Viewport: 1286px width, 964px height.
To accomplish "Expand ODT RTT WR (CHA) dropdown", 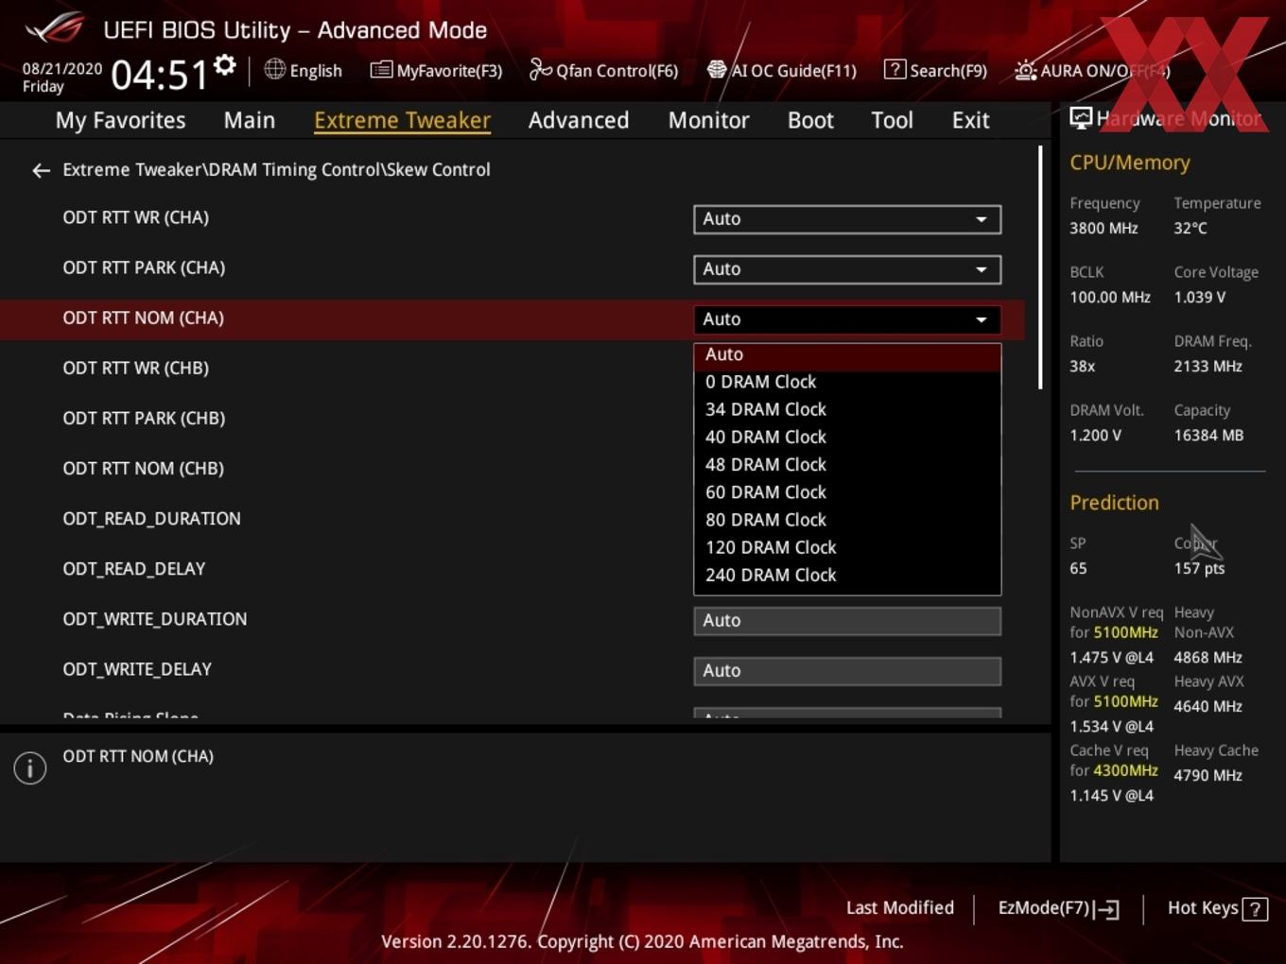I will [x=847, y=219].
